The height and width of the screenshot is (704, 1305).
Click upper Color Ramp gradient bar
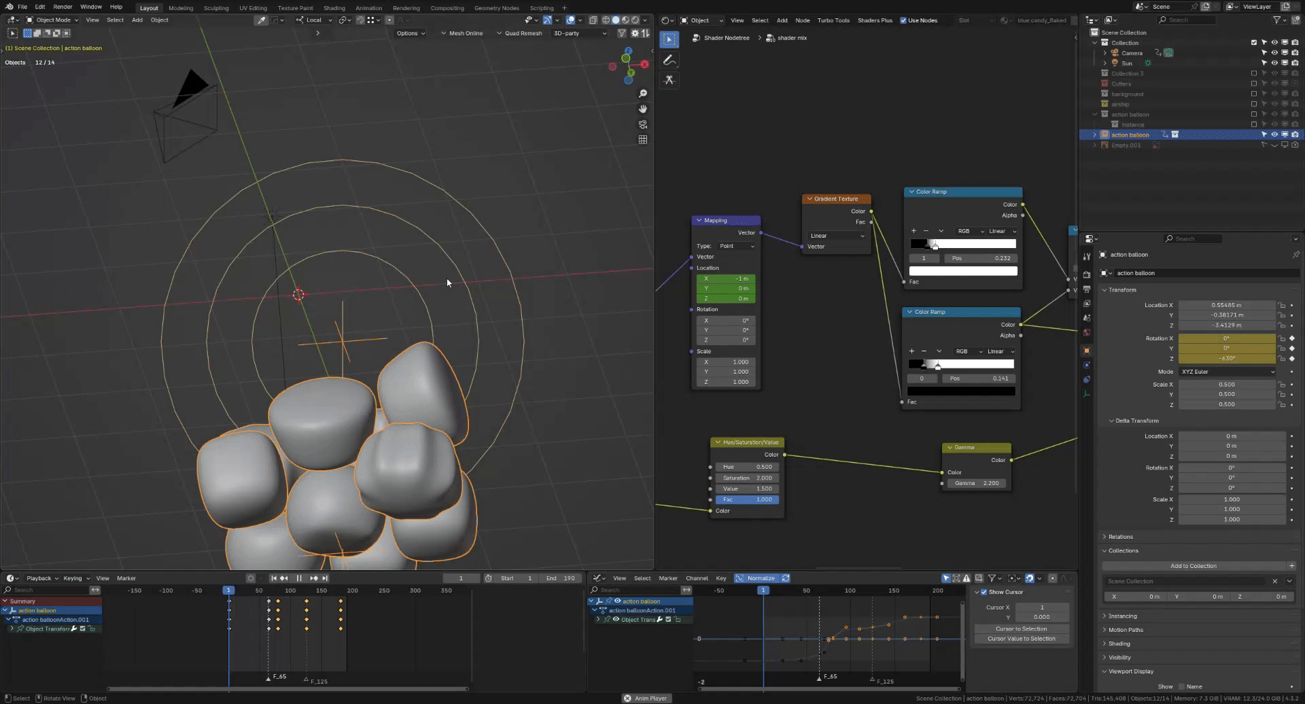click(963, 244)
